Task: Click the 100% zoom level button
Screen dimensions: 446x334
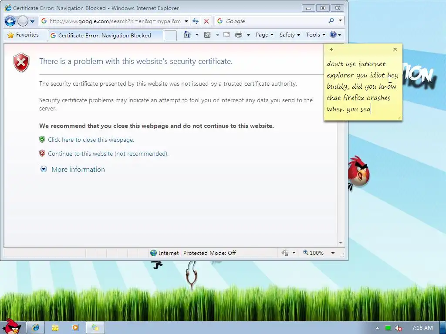Action: click(314, 253)
